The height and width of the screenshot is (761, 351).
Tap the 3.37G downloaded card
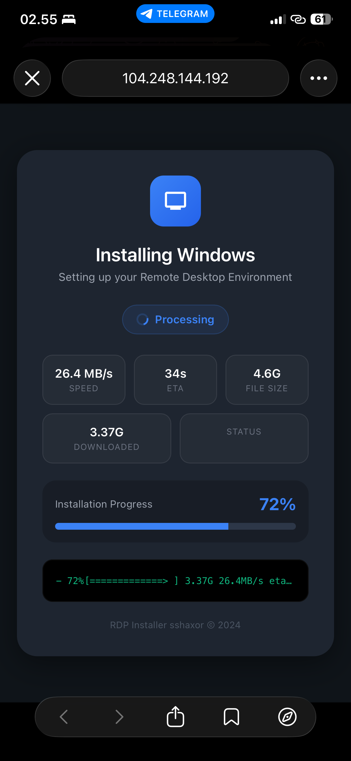pos(107,439)
